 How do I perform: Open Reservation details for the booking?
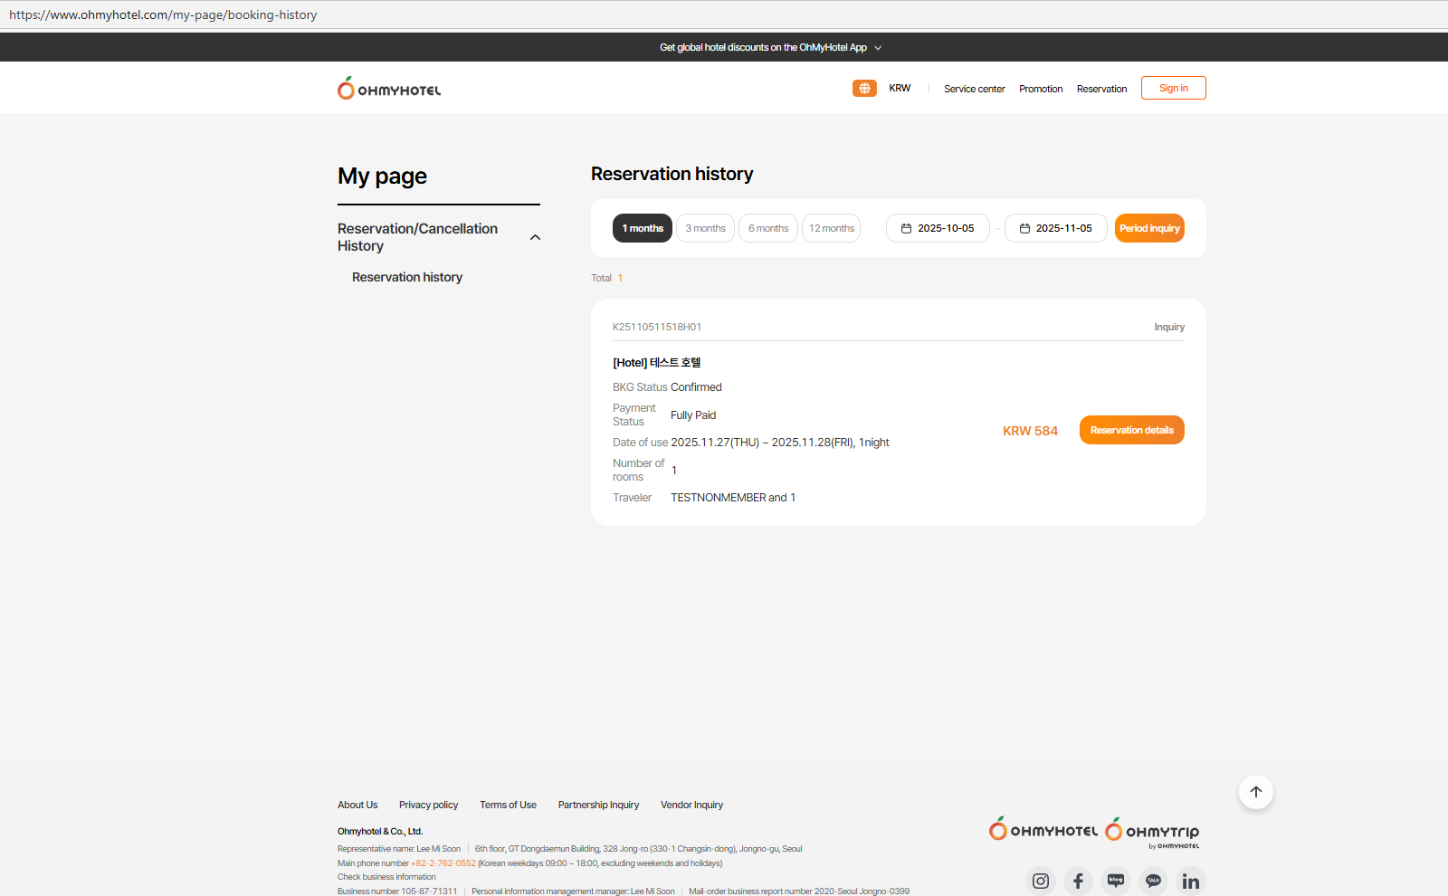tap(1132, 430)
